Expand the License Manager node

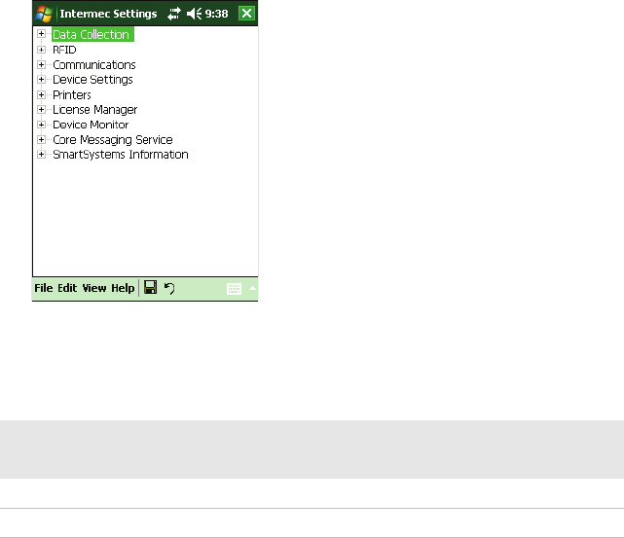point(42,109)
